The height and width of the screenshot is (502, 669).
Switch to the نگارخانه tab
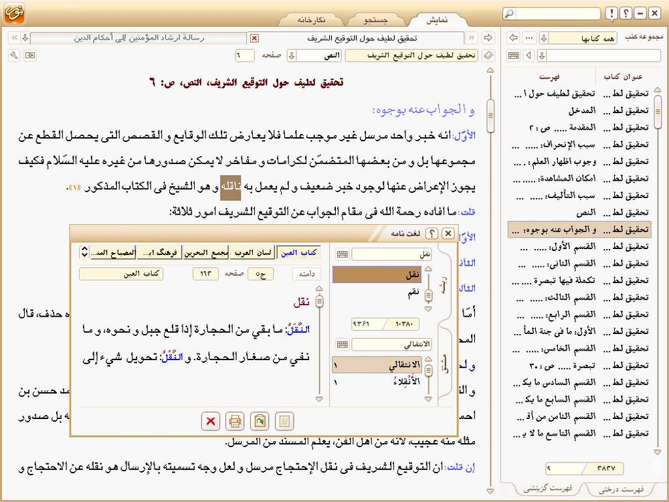pyautogui.click(x=312, y=20)
